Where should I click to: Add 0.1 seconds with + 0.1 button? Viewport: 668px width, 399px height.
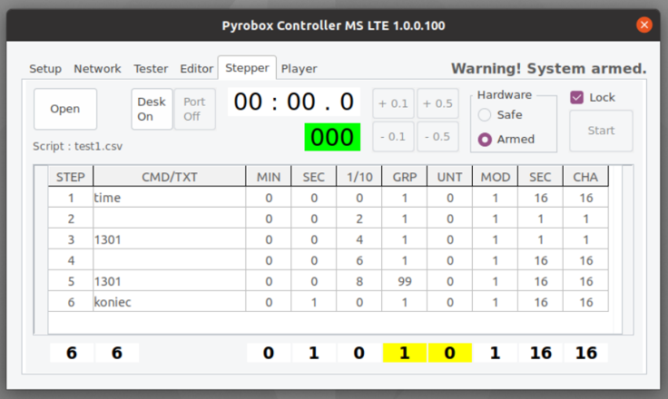393,103
